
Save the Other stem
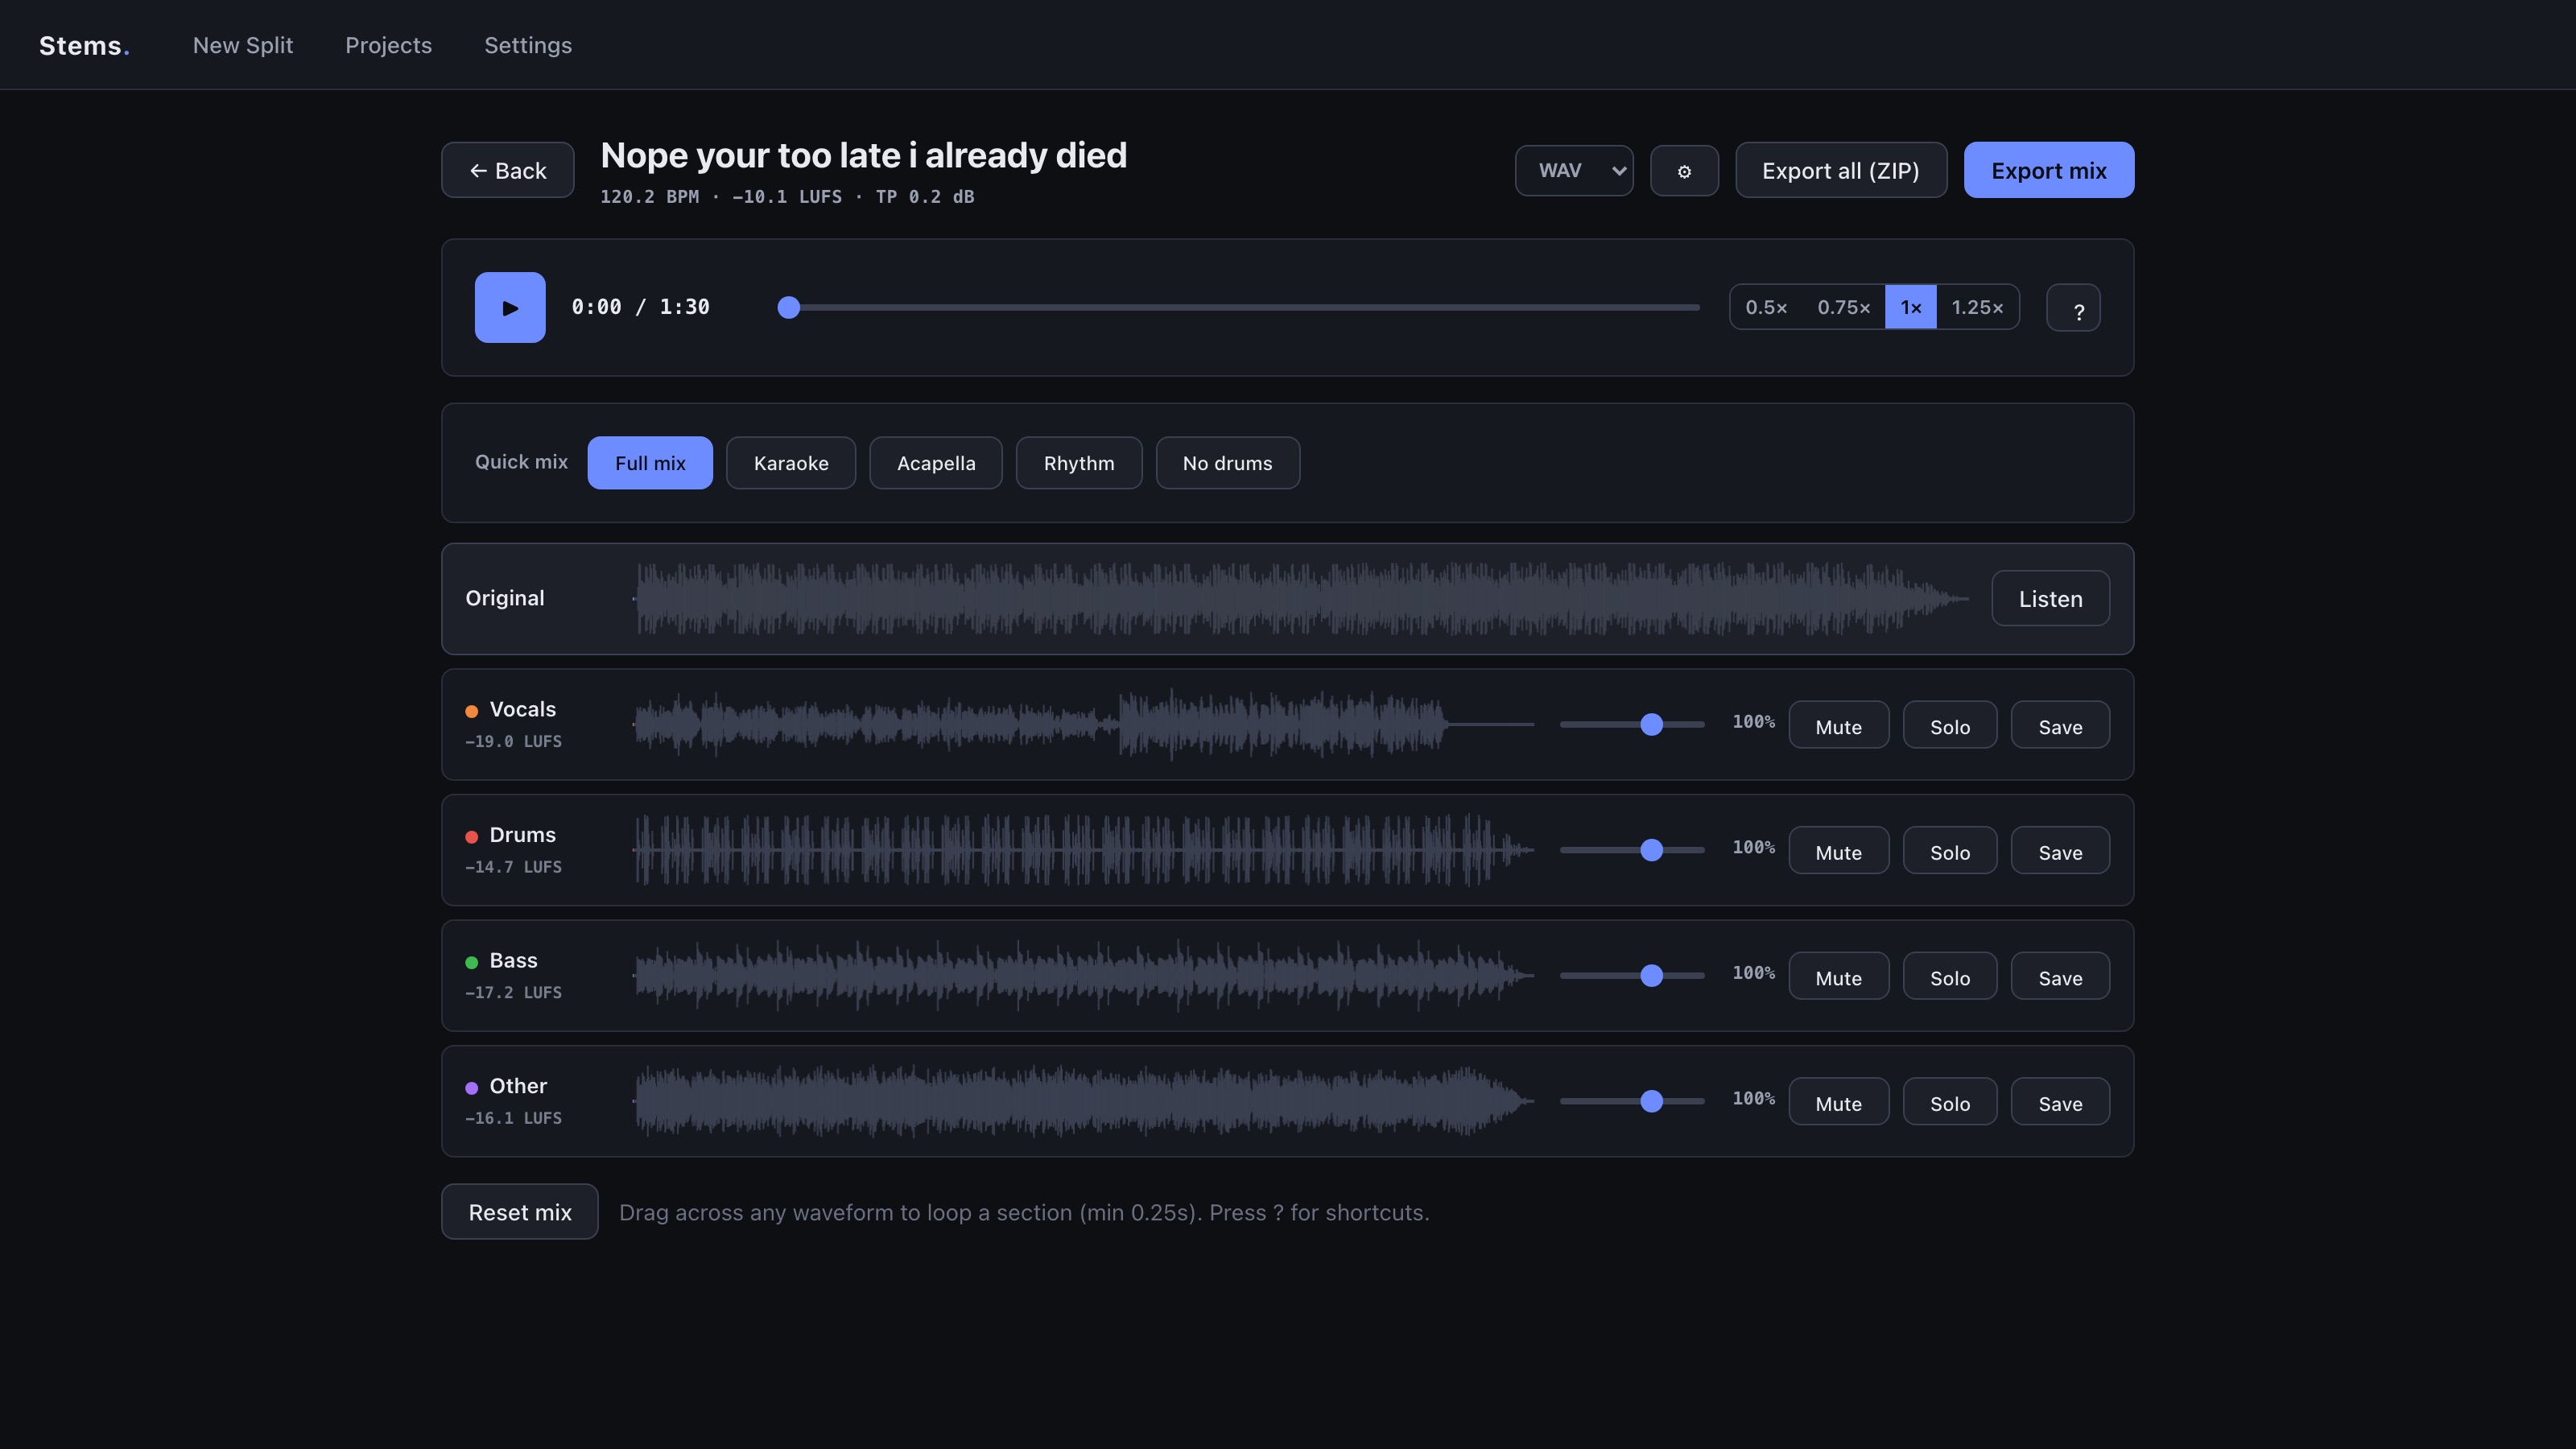point(2060,1102)
